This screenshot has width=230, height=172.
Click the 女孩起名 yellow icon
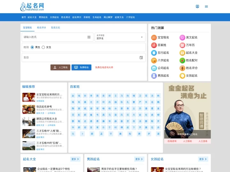point(182,75)
